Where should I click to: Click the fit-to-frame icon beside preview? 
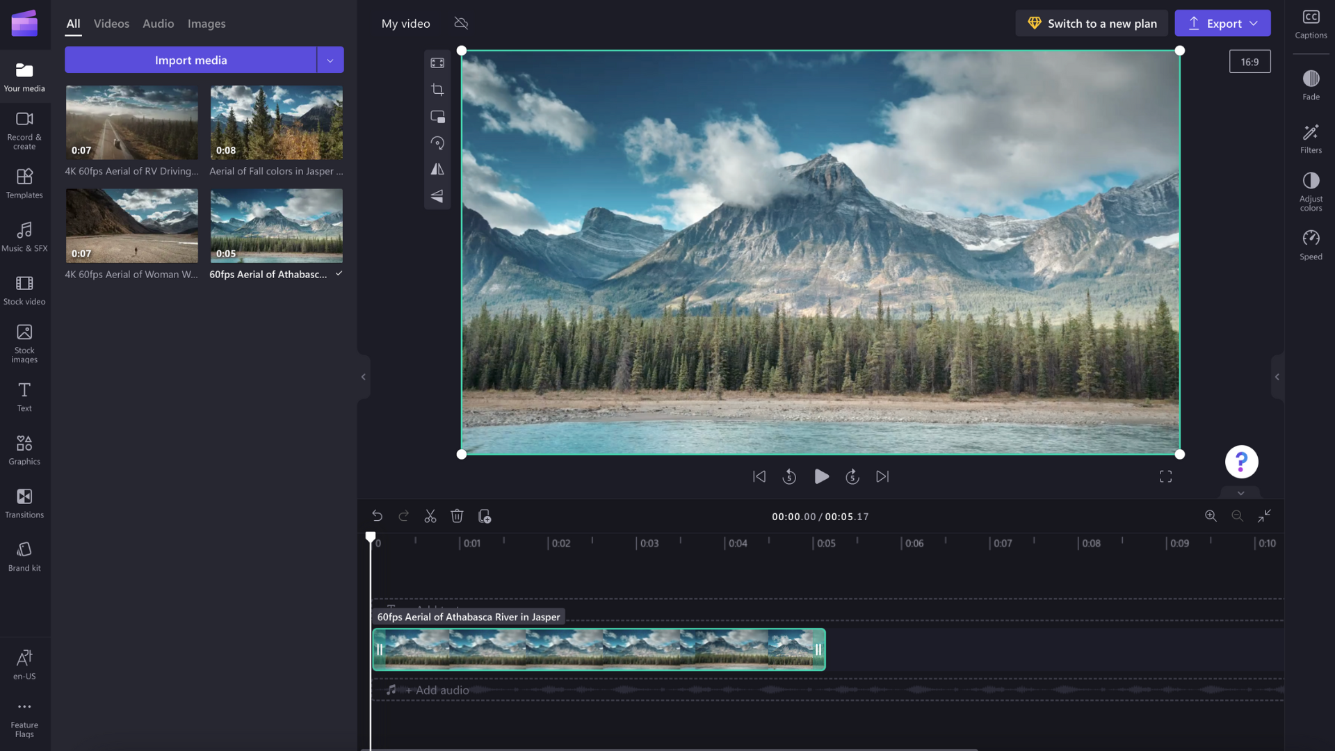pos(437,63)
